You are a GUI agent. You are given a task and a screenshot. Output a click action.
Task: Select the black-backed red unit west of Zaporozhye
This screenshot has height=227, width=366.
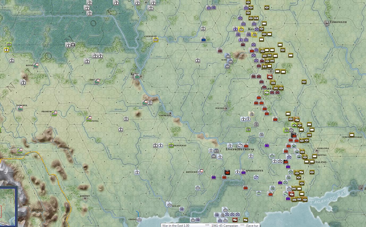coord(227,172)
